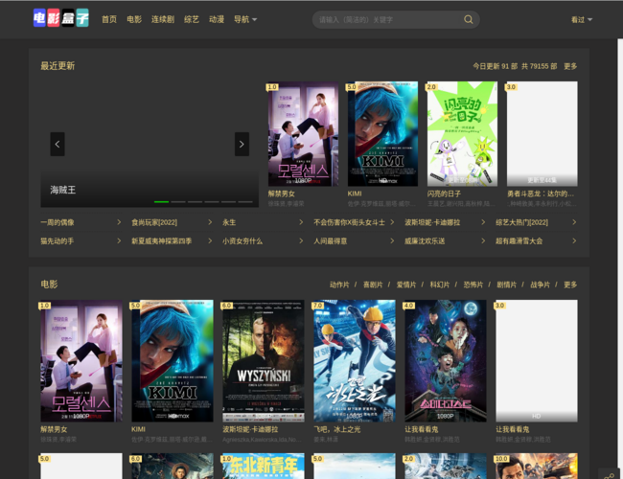
Task: Click chevron beside 人间最得意
Action: click(x=392, y=240)
